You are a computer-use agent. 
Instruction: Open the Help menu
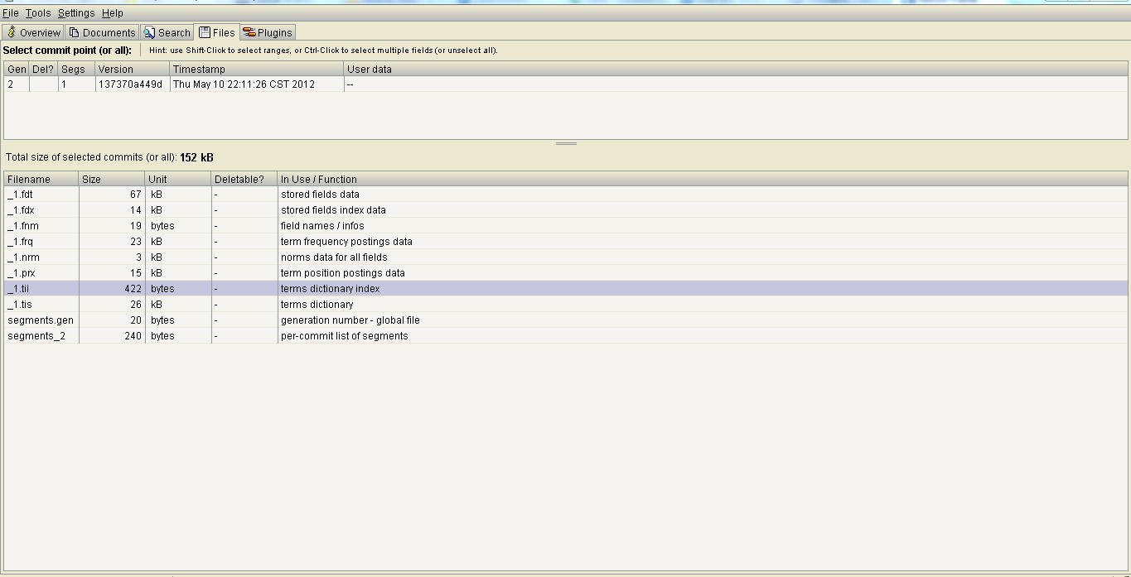[113, 13]
